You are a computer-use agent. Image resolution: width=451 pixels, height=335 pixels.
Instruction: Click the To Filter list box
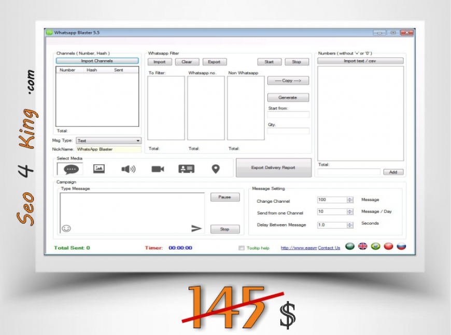click(x=166, y=108)
